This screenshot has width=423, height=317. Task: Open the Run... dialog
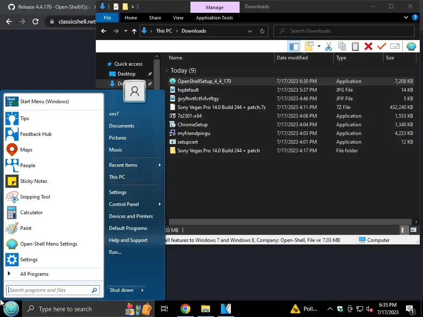tap(115, 252)
